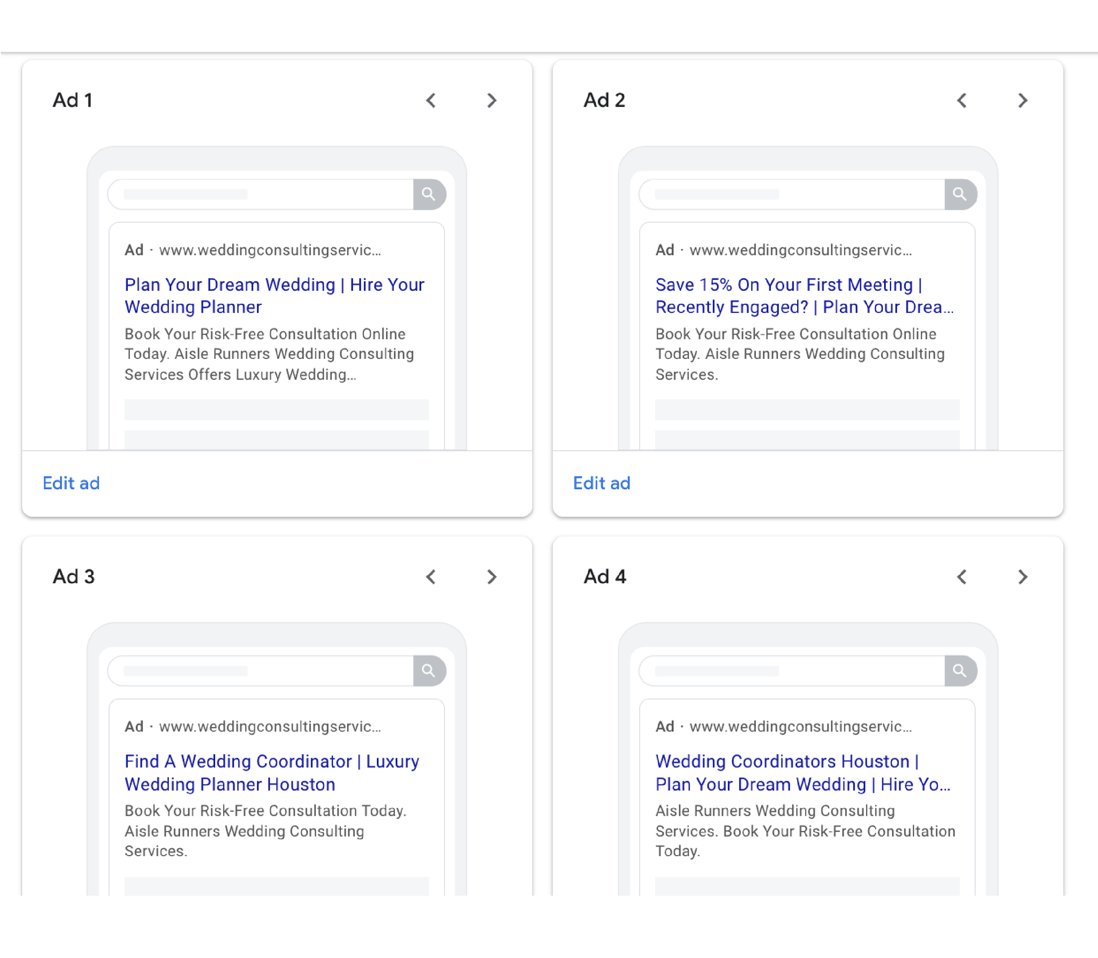Viewport: 1098px width, 958px height.
Task: Show next preview for Ad 4
Action: 1022,576
